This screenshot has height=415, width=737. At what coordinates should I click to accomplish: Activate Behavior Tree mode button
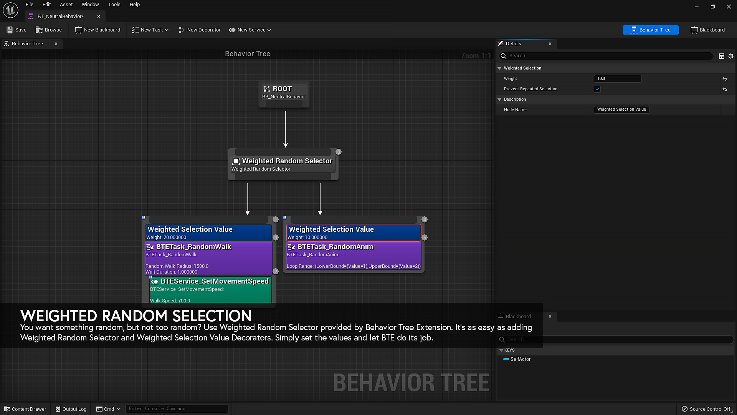pos(651,30)
